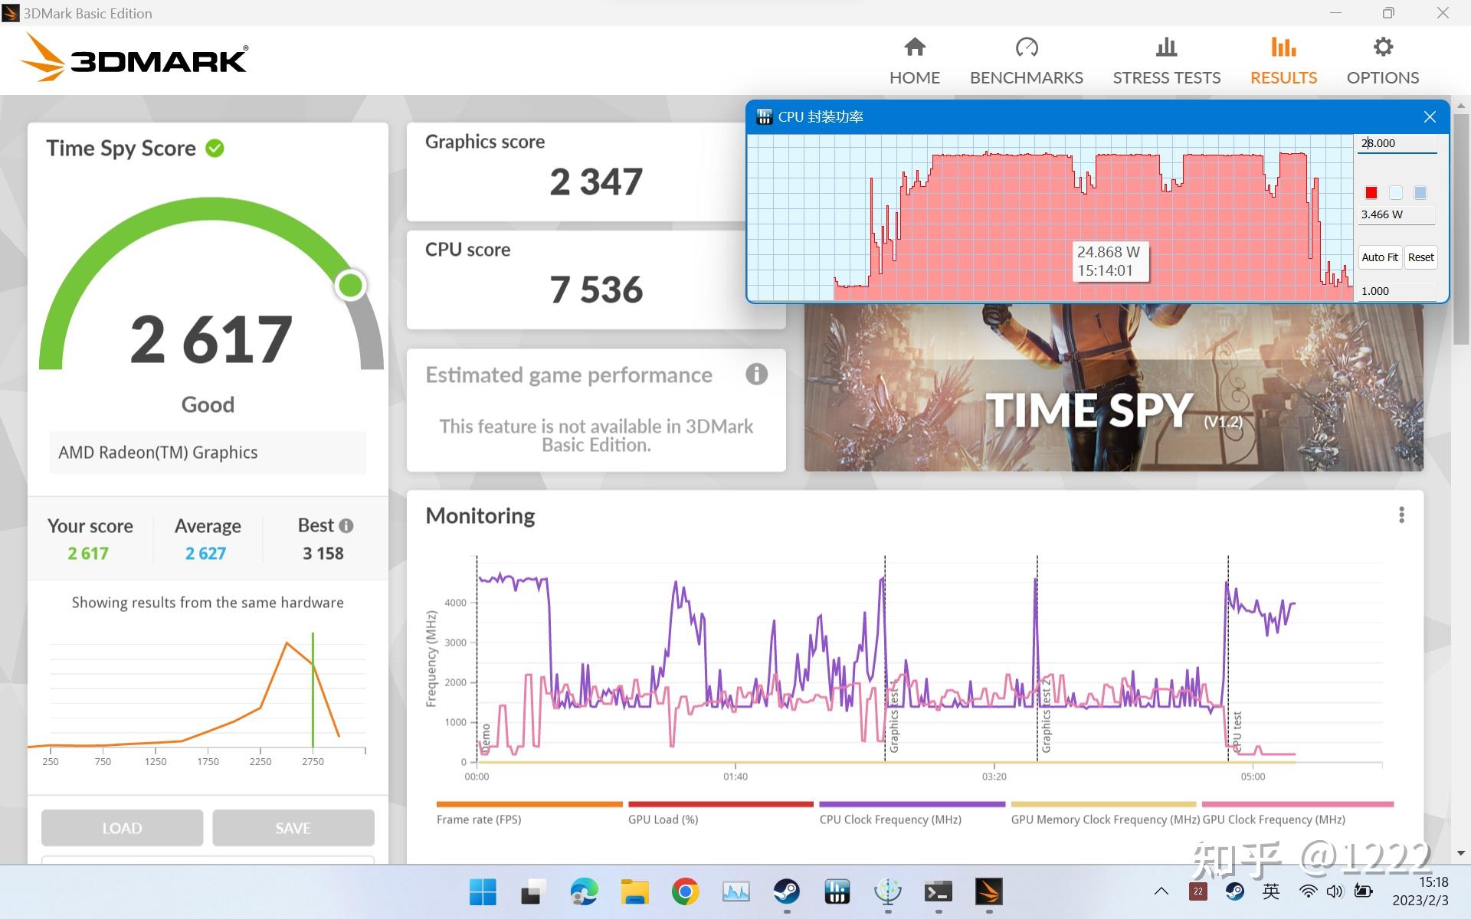Click the 3DMark logo
Screen dimensions: 1471x919
coord(134,57)
